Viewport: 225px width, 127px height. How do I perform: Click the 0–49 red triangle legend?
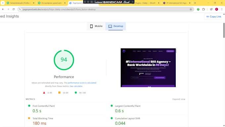coord(48,93)
